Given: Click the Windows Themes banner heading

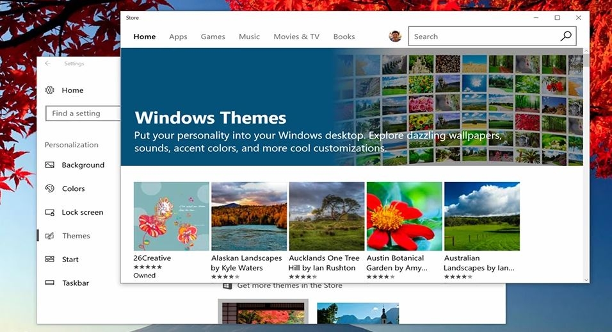Looking at the screenshot, I should point(211,117).
